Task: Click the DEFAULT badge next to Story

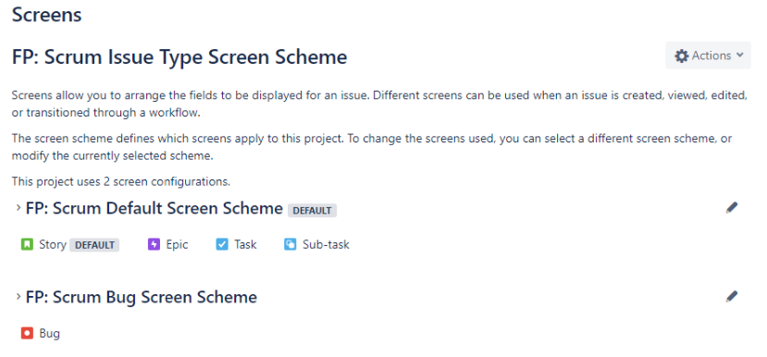Action: 94,245
